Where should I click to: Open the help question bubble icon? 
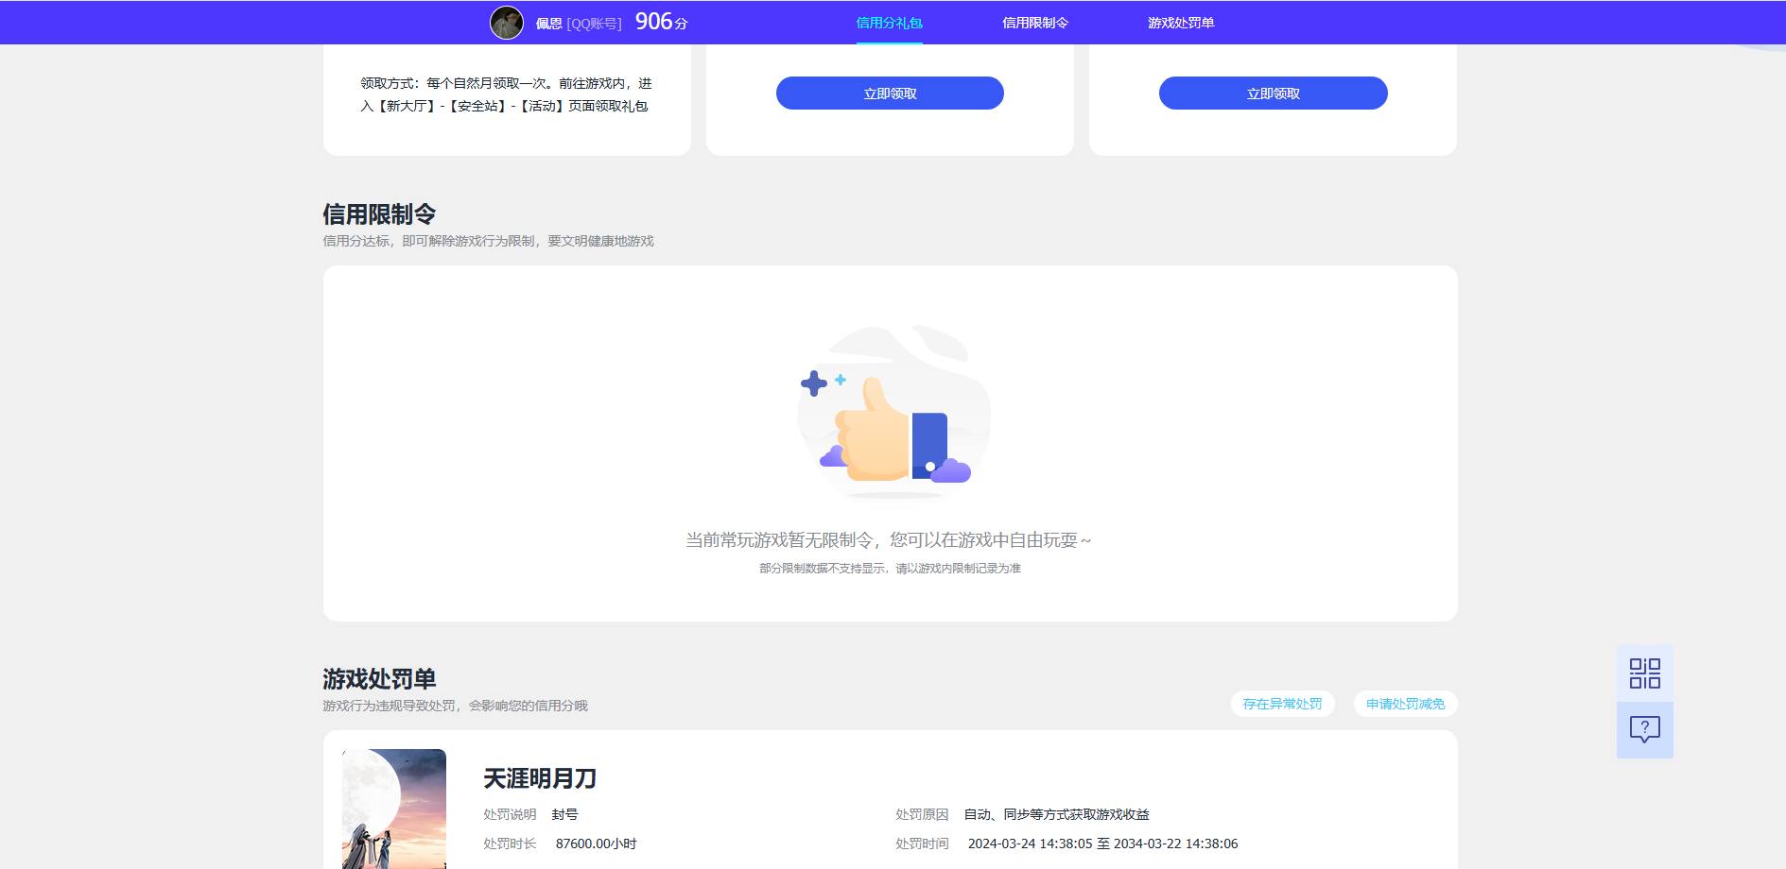[x=1644, y=729]
